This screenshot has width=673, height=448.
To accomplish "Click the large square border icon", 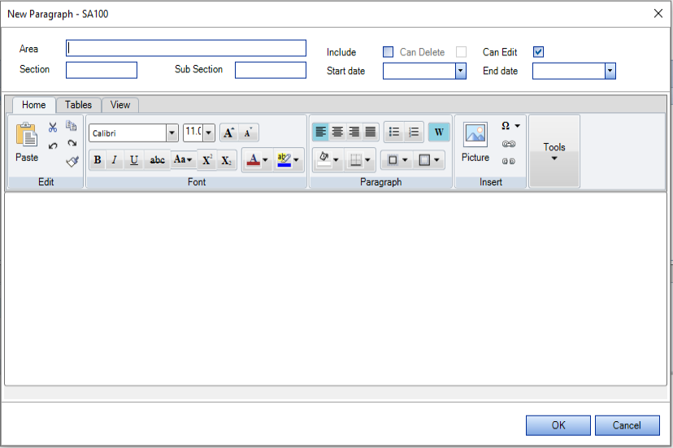I will (x=424, y=160).
